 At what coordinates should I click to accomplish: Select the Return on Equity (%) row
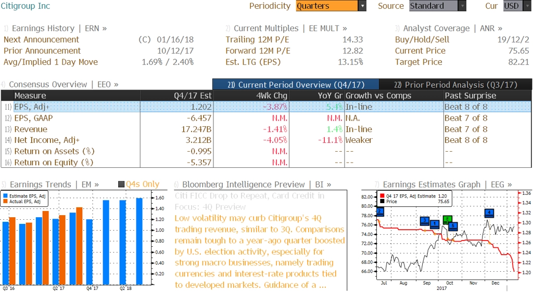click(x=266, y=163)
